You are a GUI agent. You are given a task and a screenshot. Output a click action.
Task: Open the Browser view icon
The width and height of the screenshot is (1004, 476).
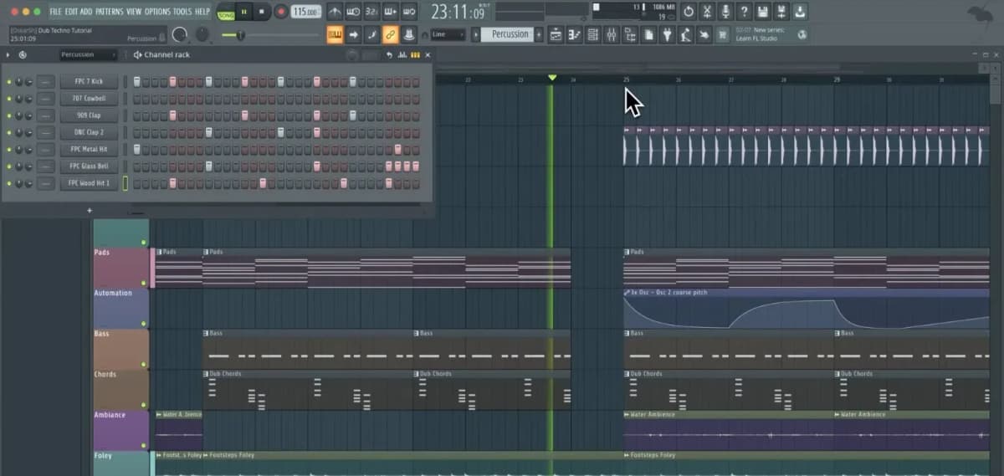point(630,34)
